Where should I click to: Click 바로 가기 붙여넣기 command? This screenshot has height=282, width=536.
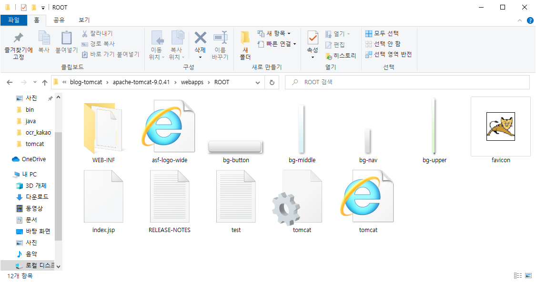[111, 54]
